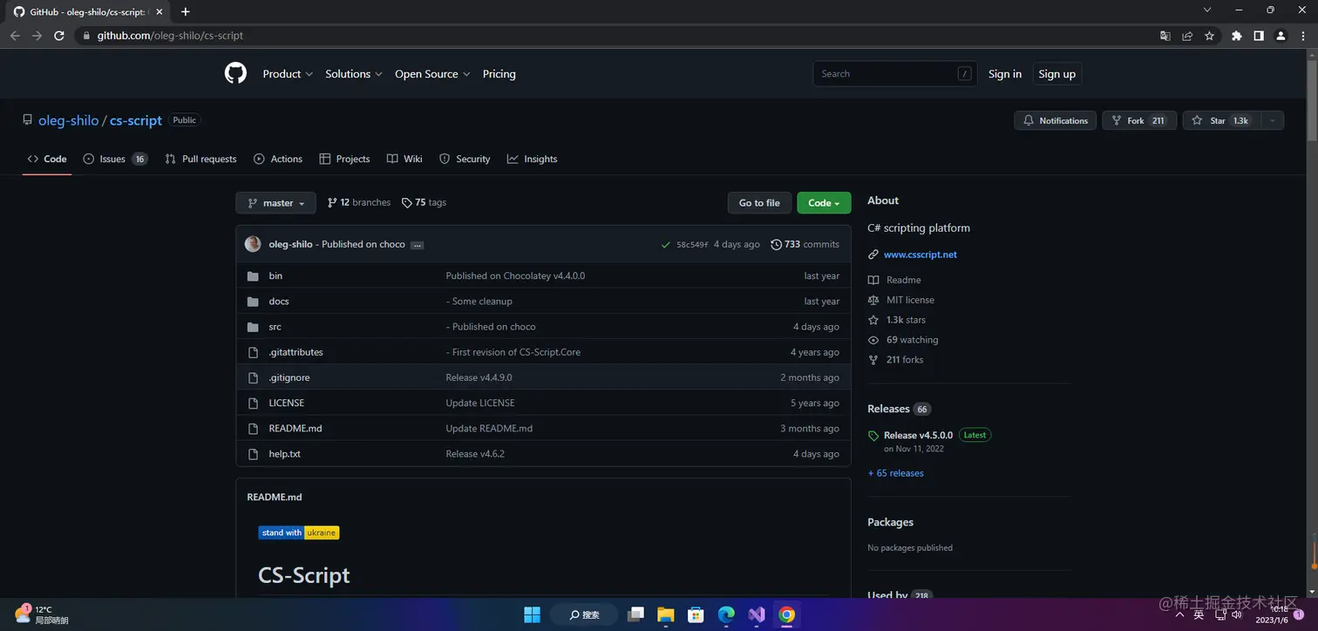Open File Explorer from the taskbar
Viewport: 1318px width, 631px height.
pos(666,614)
